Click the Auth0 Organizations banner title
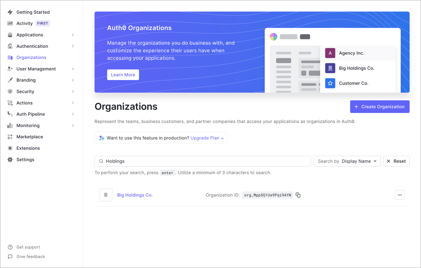The image size is (421, 268). [x=139, y=28]
